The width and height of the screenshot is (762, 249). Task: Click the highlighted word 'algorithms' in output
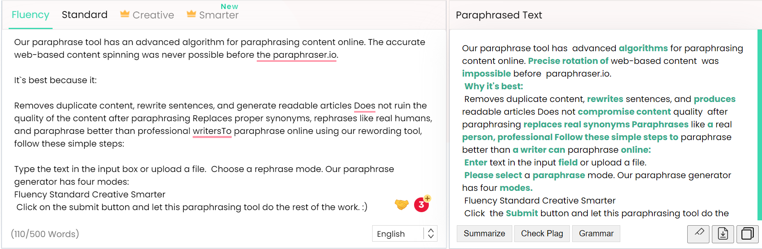click(x=643, y=48)
